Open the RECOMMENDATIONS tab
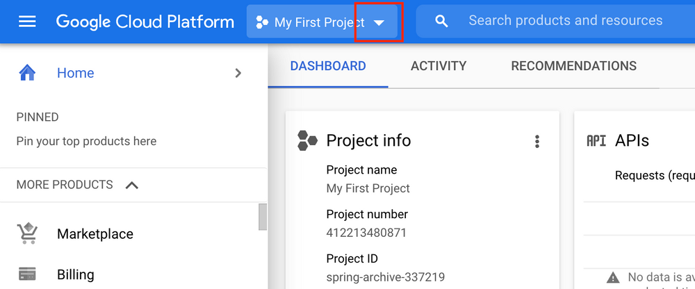695x289 pixels. pos(573,66)
